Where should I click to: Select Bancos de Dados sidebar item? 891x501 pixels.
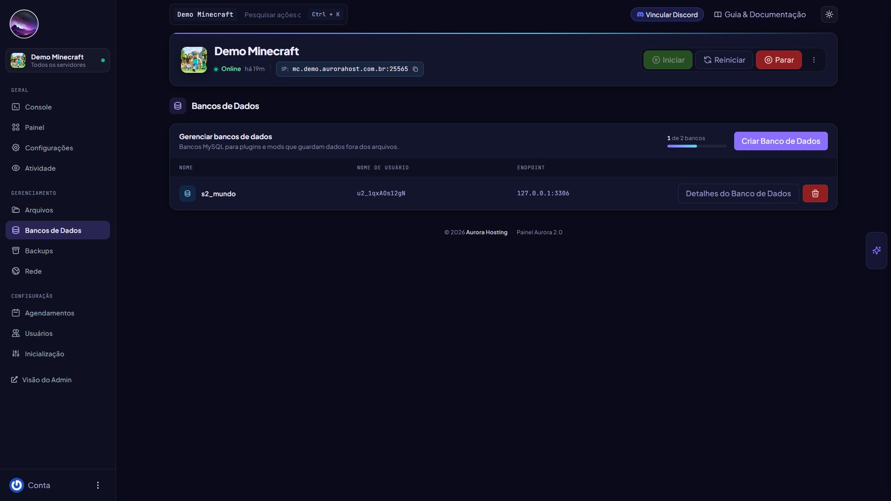pos(58,230)
